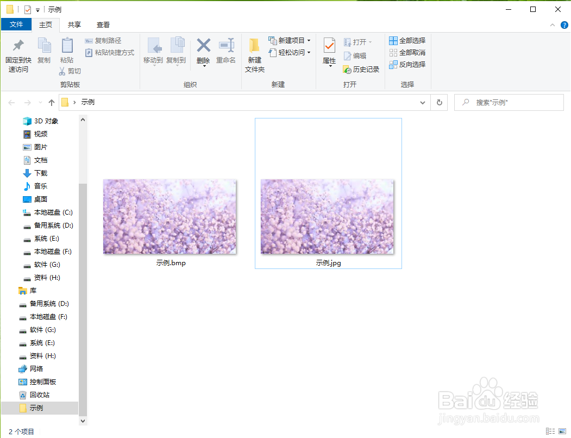571x438 pixels.
Task: Open 系统 (E:) under This PC
Action: click(x=41, y=239)
